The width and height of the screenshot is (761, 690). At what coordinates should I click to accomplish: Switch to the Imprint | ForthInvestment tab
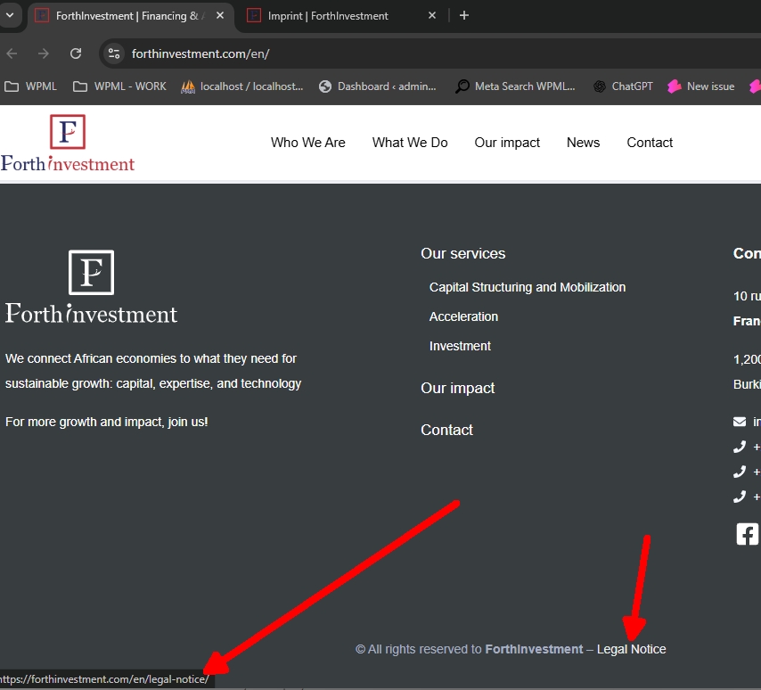328,15
